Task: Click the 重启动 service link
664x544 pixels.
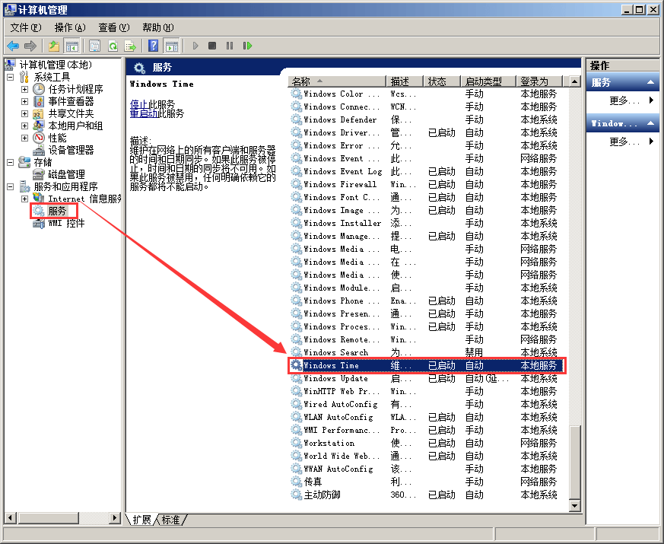Action: (143, 113)
